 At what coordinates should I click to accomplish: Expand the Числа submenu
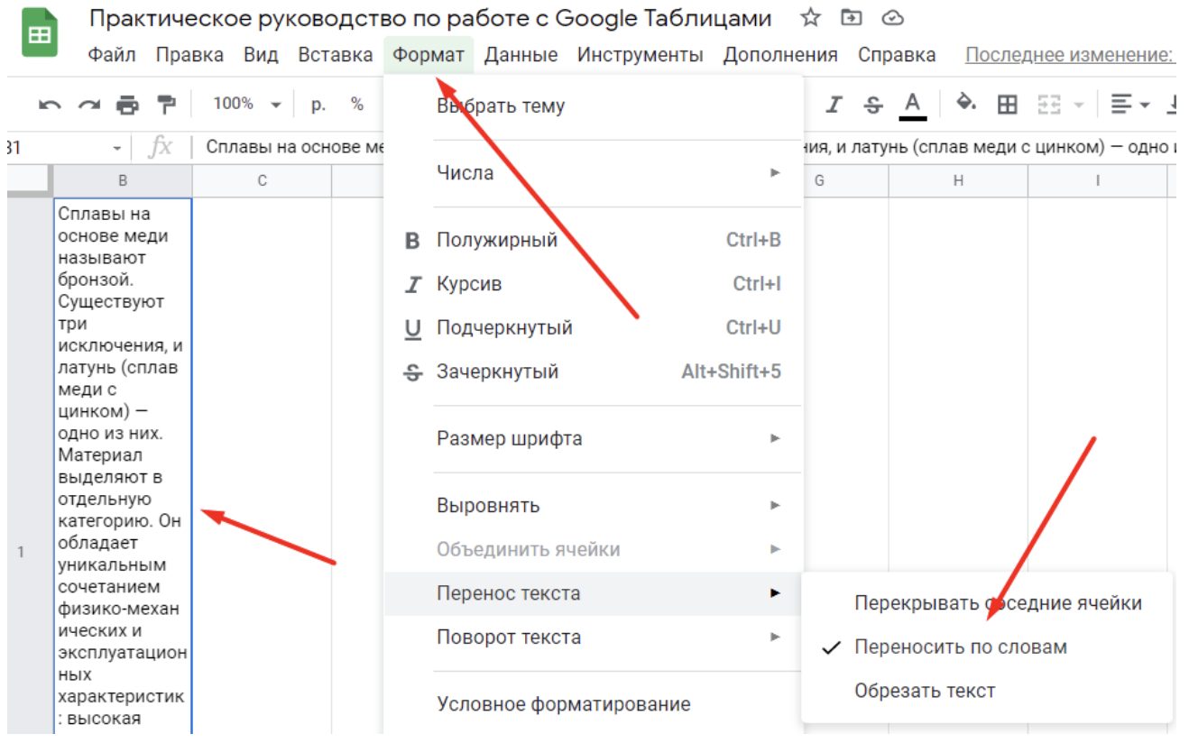593,172
